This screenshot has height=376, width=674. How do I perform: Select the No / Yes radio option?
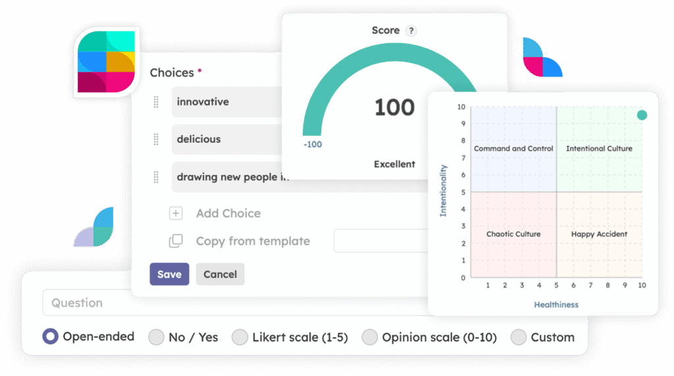point(156,337)
